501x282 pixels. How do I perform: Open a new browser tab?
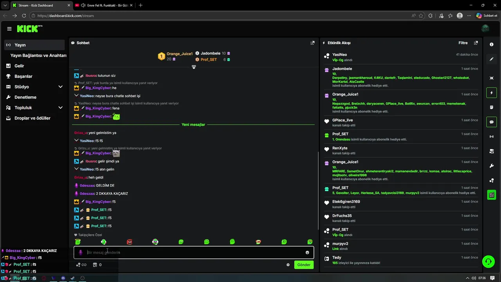(x=141, y=5)
